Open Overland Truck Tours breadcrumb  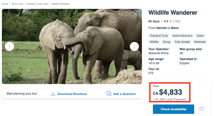(38, 4)
